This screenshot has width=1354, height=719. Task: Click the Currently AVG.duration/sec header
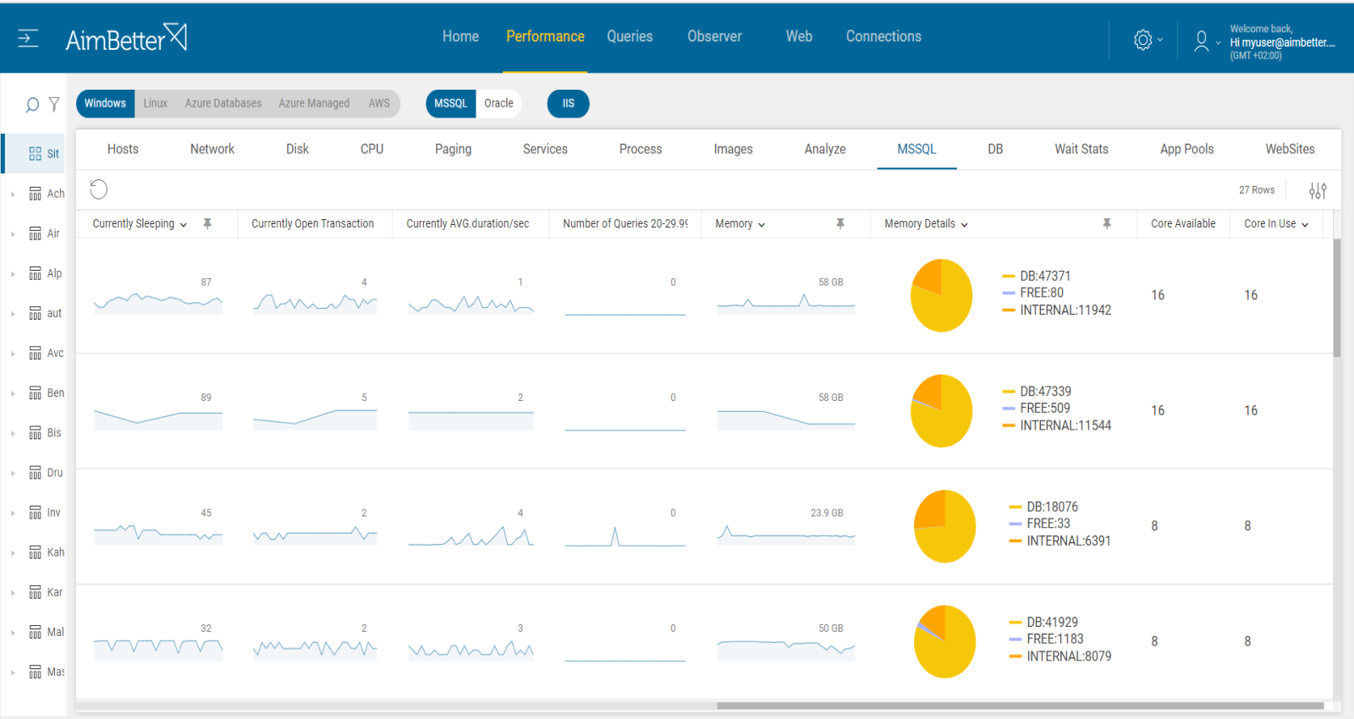(467, 223)
